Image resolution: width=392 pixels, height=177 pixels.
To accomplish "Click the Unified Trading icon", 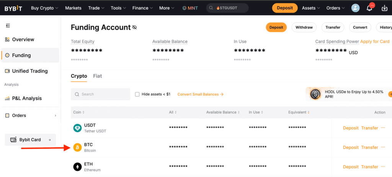I will pos(7,71).
